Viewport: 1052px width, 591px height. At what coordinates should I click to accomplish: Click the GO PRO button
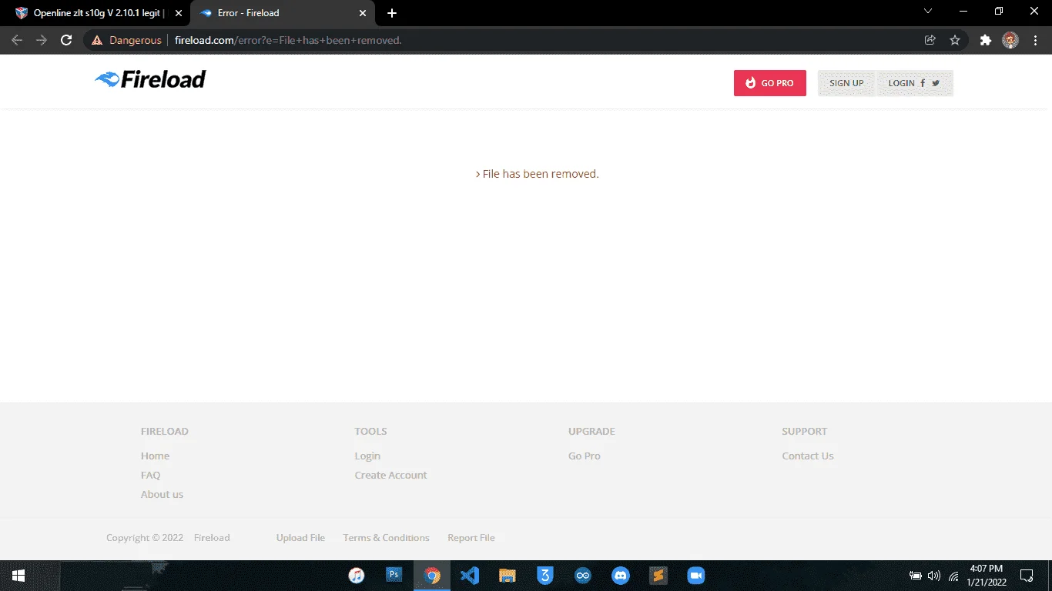(x=769, y=83)
